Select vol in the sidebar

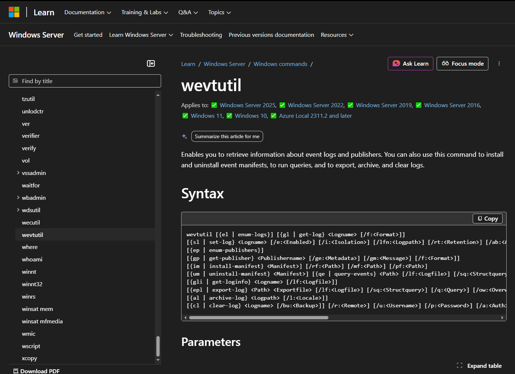26,160
